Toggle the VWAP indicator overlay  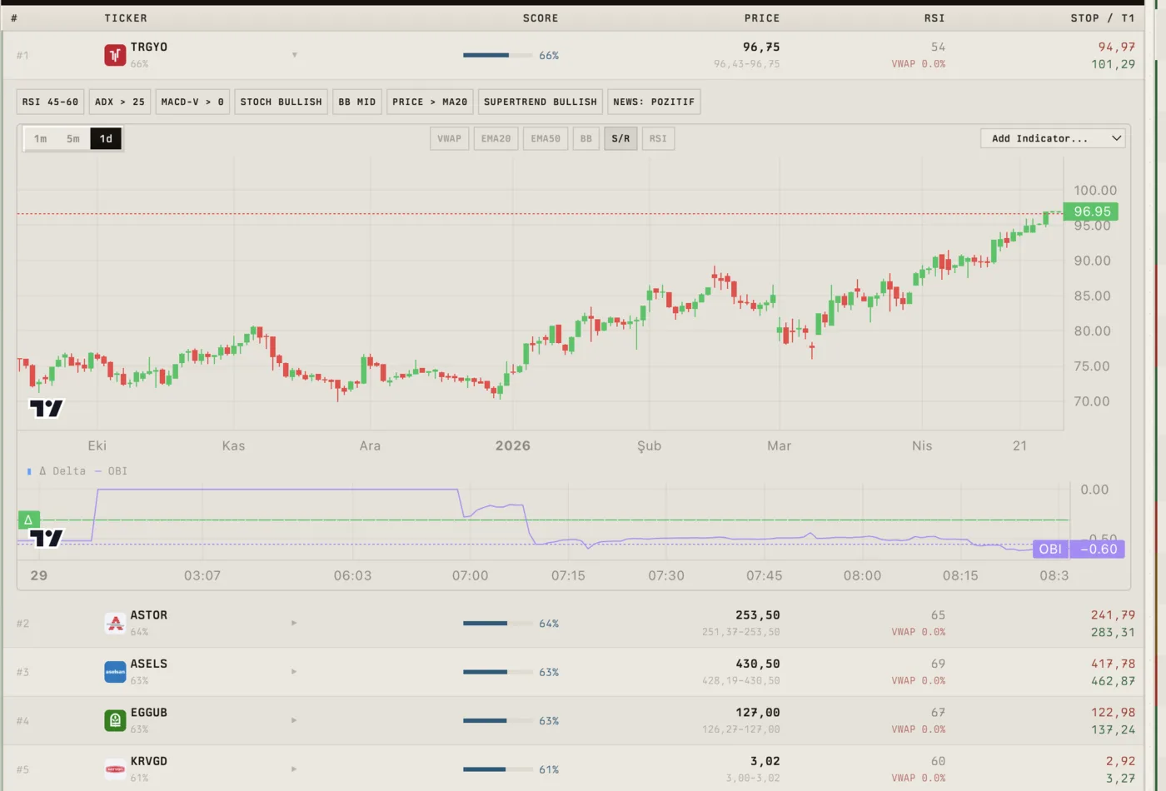[x=450, y=139]
